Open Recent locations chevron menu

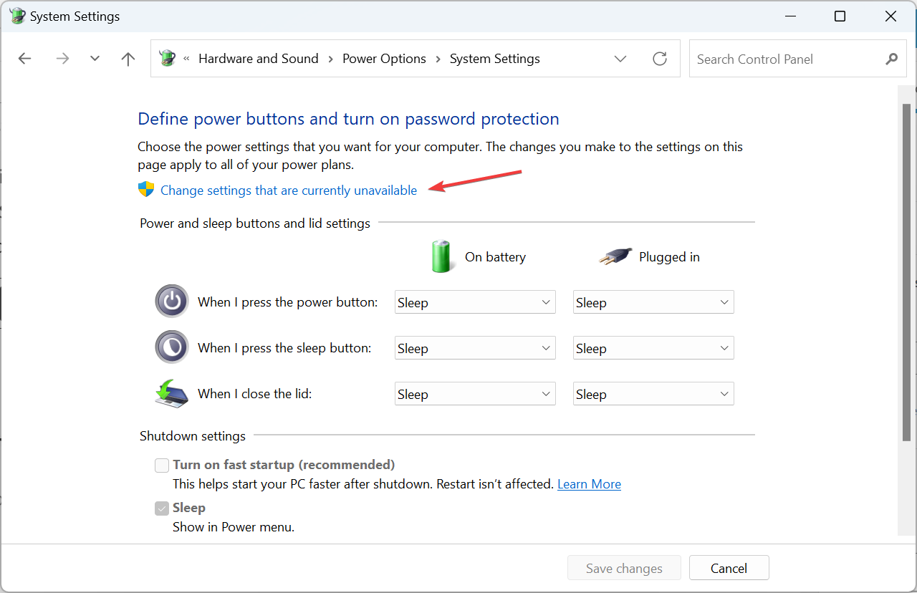pyautogui.click(x=95, y=59)
